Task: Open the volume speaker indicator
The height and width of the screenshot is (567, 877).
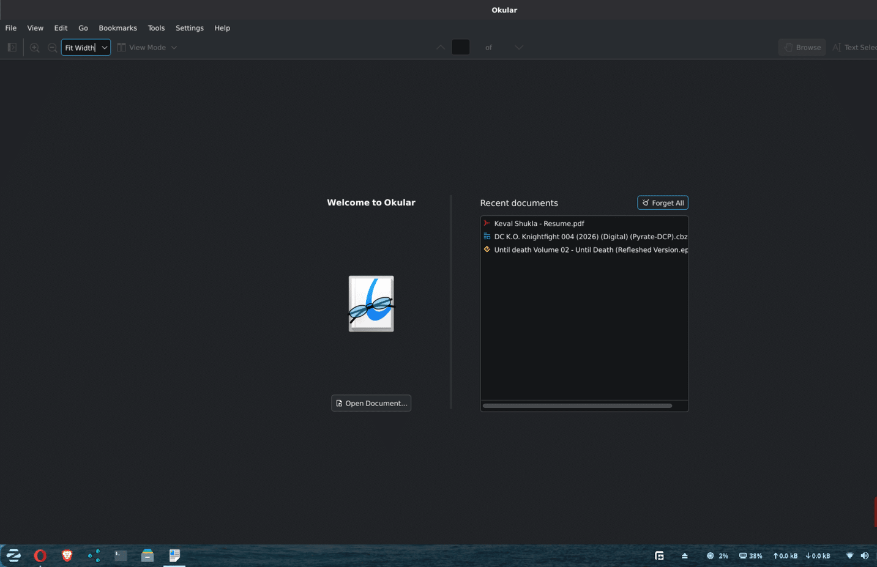Action: click(x=865, y=556)
